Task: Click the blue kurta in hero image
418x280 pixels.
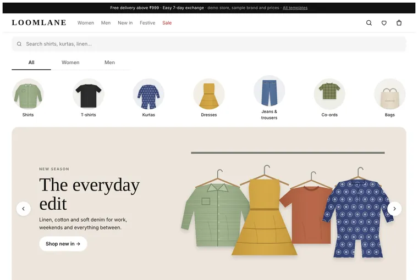Action: click(x=358, y=219)
